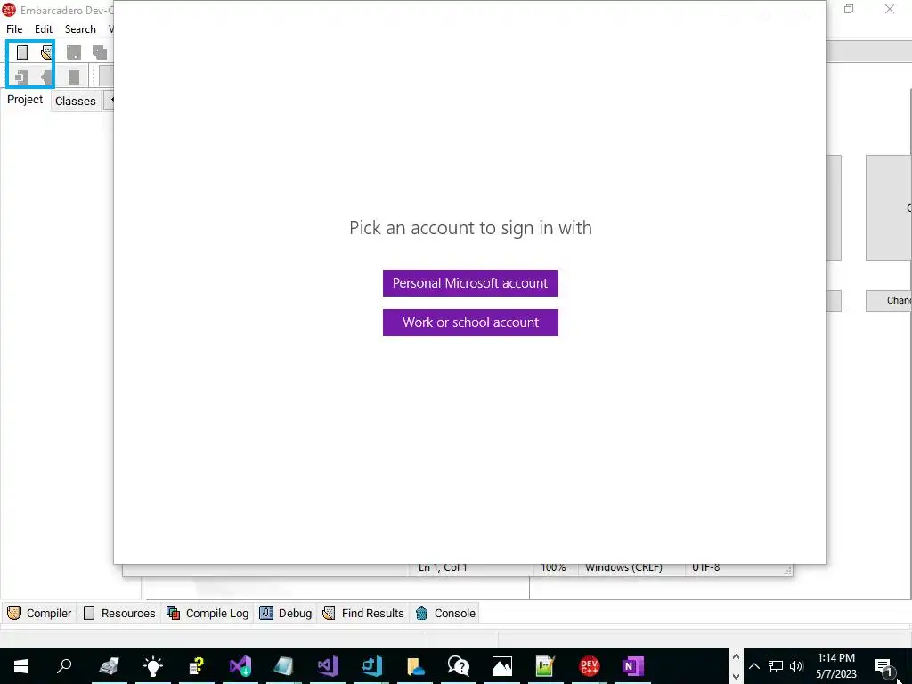Open the Edit menu

pos(44,29)
